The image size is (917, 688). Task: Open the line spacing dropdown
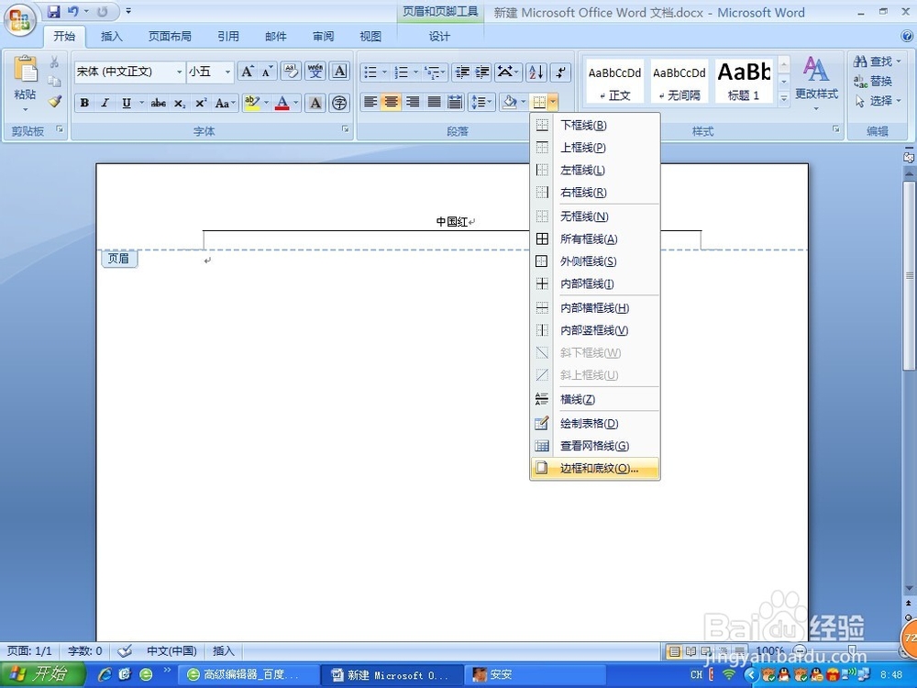pyautogui.click(x=481, y=102)
